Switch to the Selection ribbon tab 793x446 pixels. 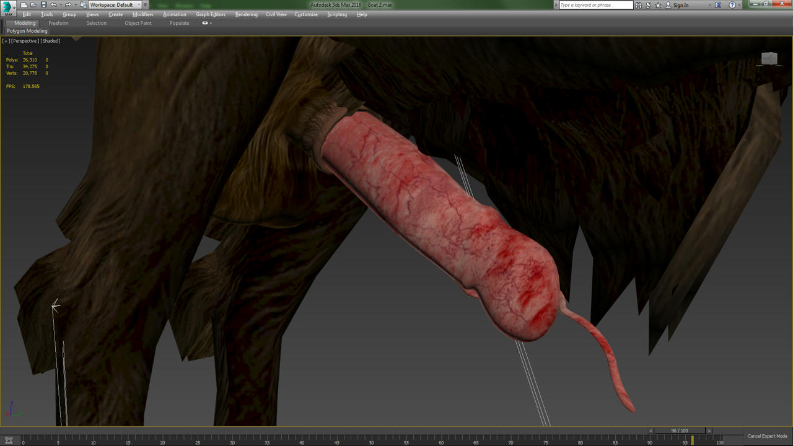tap(97, 23)
